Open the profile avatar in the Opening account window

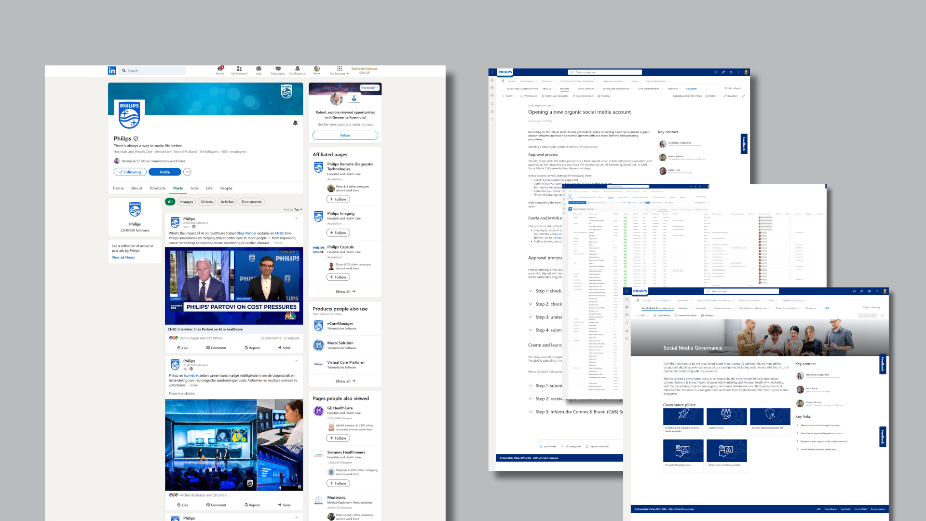(746, 72)
